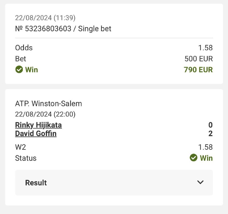Click the green Win label in bet summary
Image resolution: width=228 pixels, height=214 pixels.
click(x=32, y=69)
